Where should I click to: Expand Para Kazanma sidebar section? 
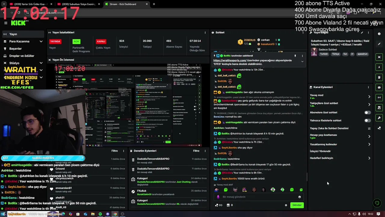41,41
